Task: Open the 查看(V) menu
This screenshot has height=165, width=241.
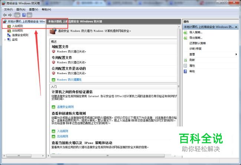Action: pyautogui.click(x=33, y=10)
